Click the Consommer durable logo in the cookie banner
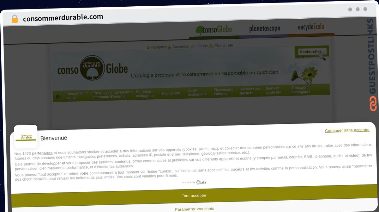The width and height of the screenshot is (379, 212). tap(26, 137)
